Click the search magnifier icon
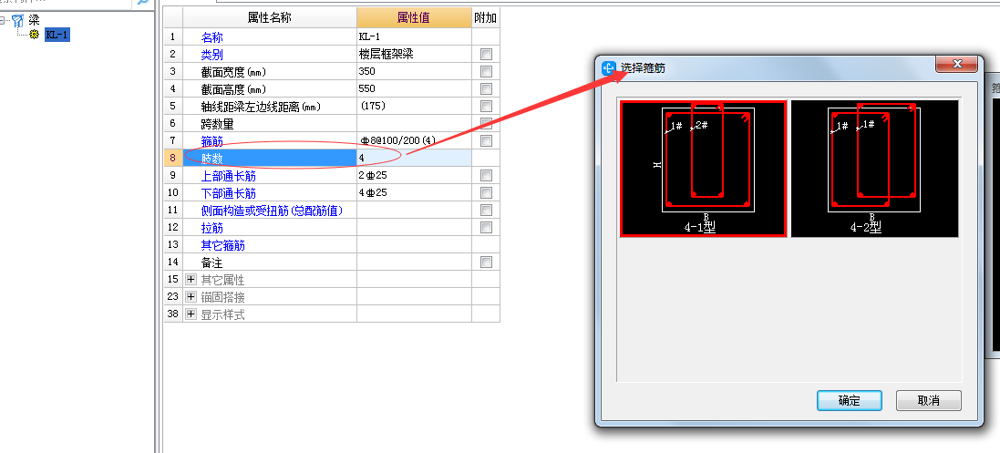The height and width of the screenshot is (453, 1000). pyautogui.click(x=143, y=3)
